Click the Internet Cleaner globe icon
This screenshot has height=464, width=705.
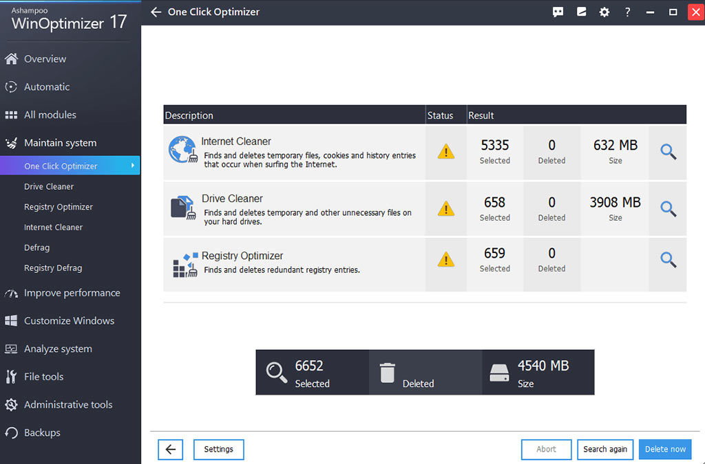click(182, 151)
